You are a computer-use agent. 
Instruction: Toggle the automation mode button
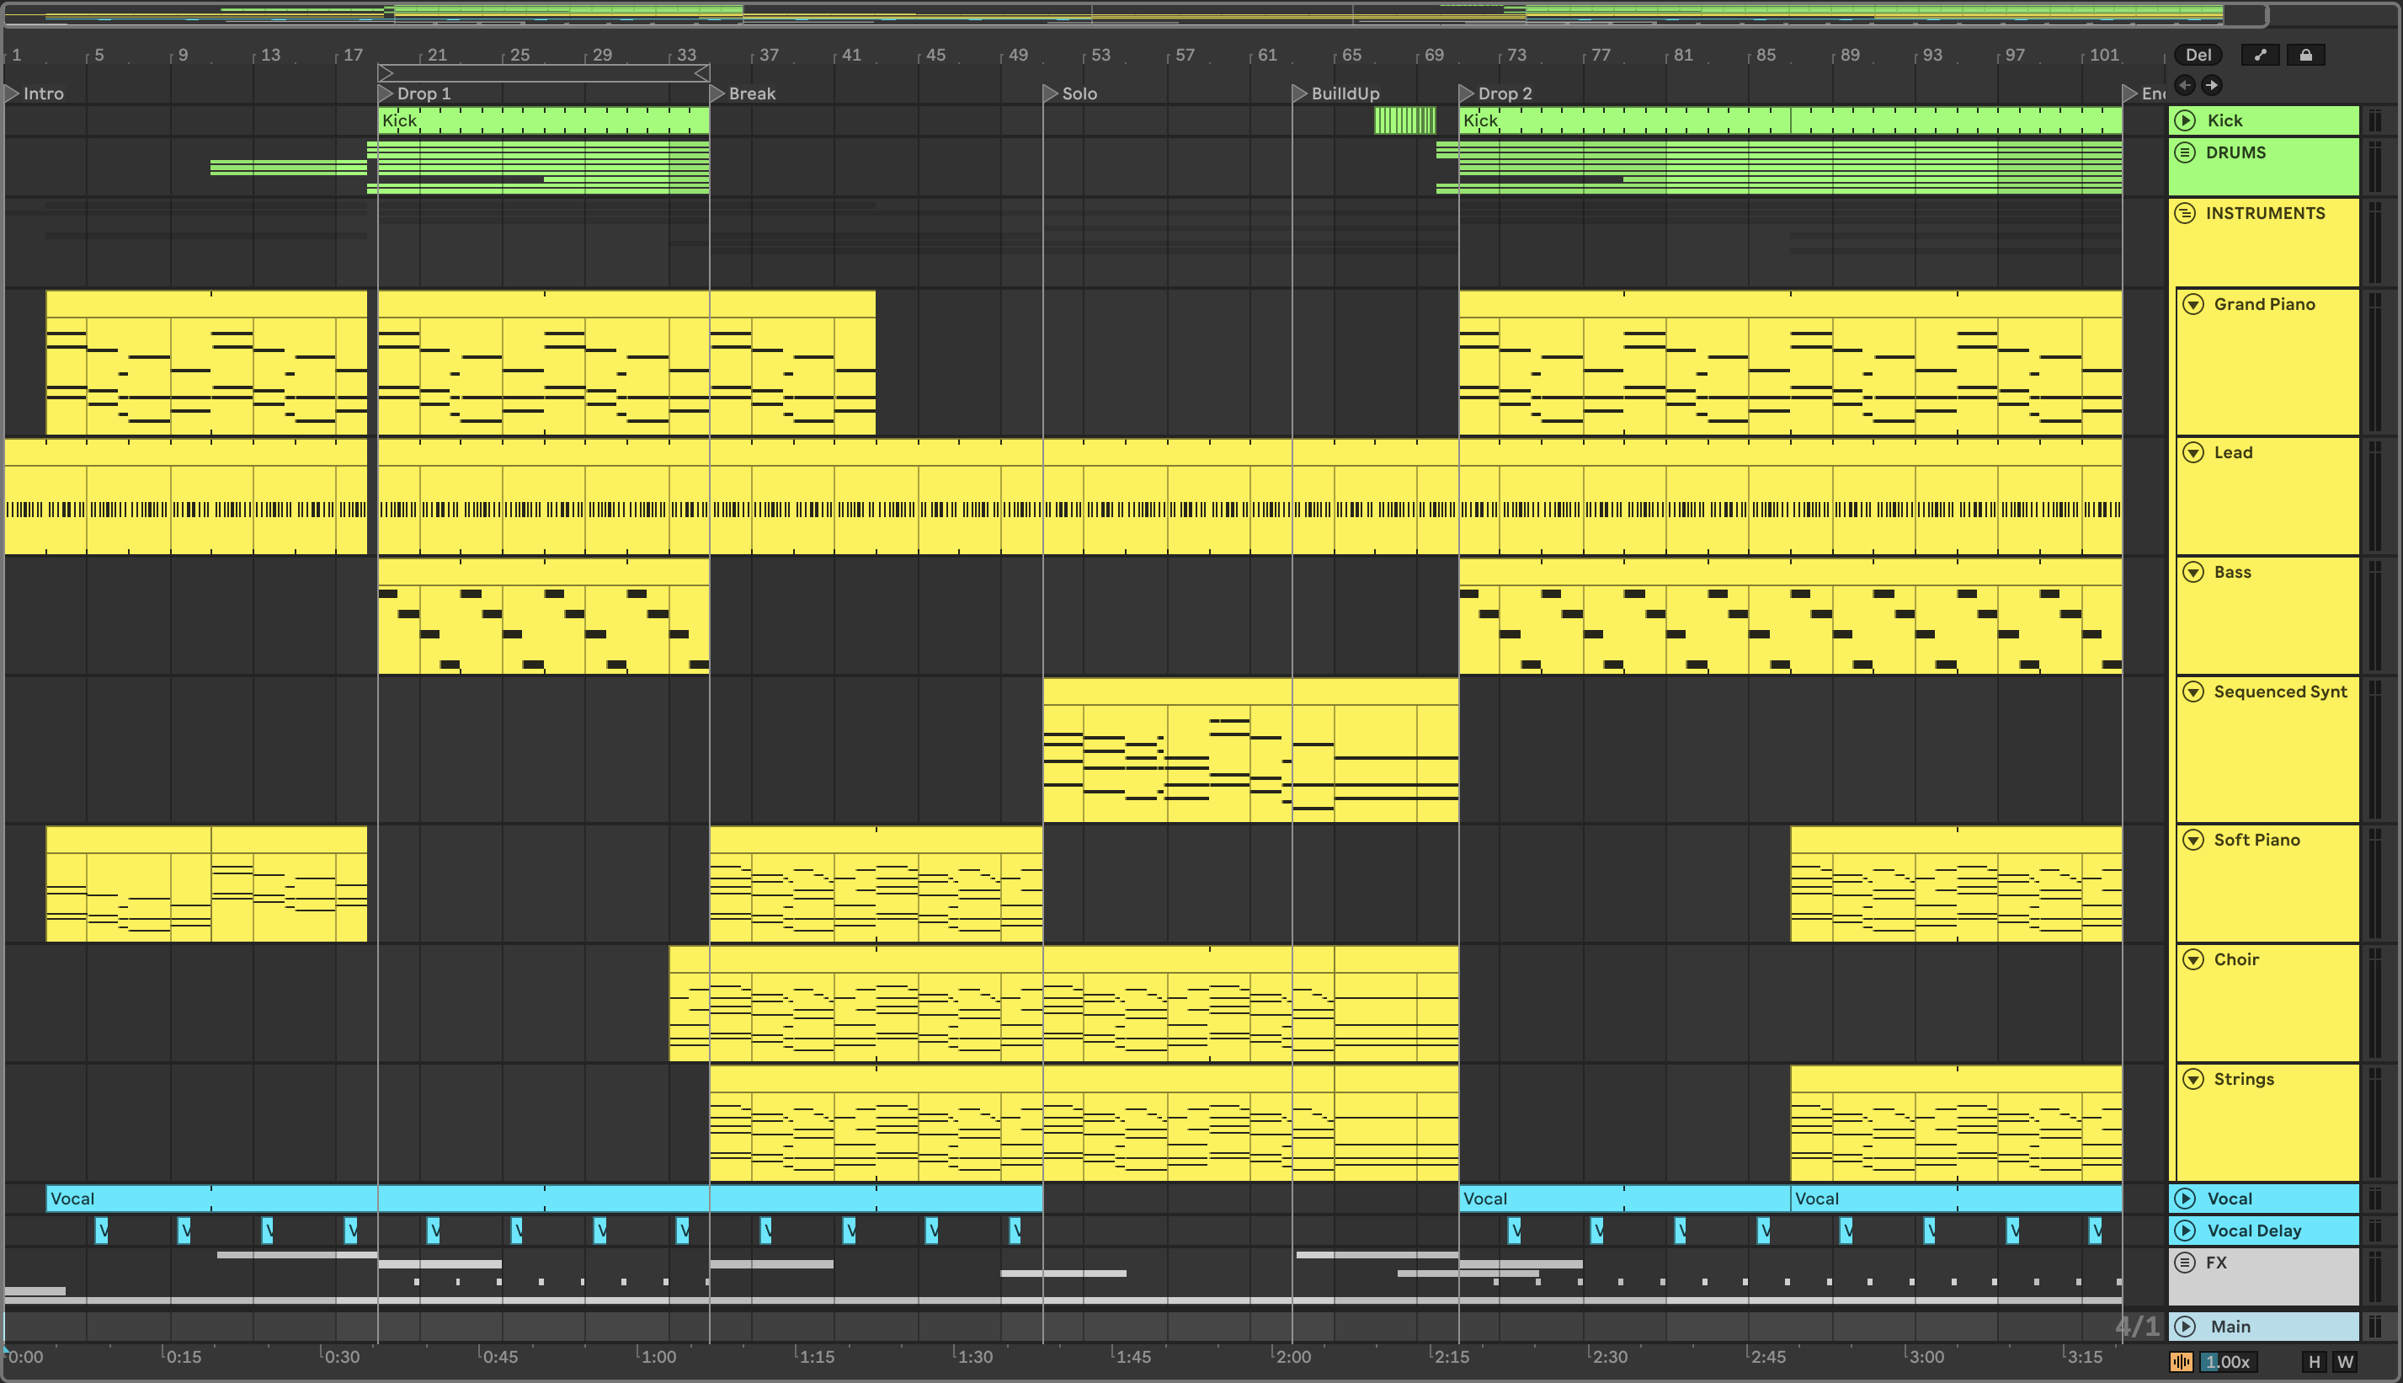point(2260,55)
